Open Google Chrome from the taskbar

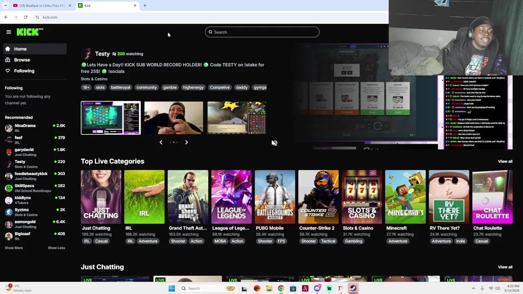click(281, 289)
